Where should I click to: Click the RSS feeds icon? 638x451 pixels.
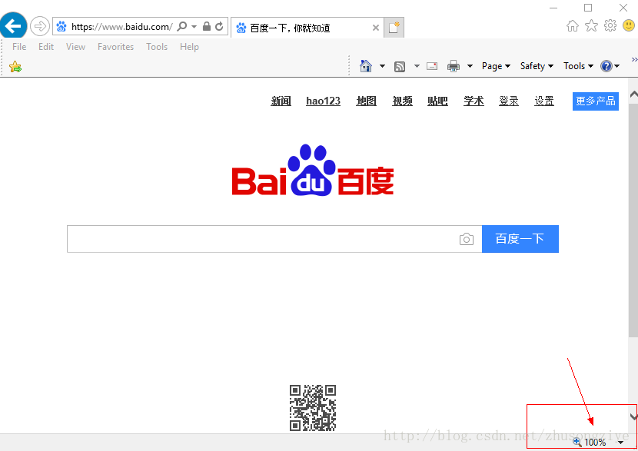400,66
